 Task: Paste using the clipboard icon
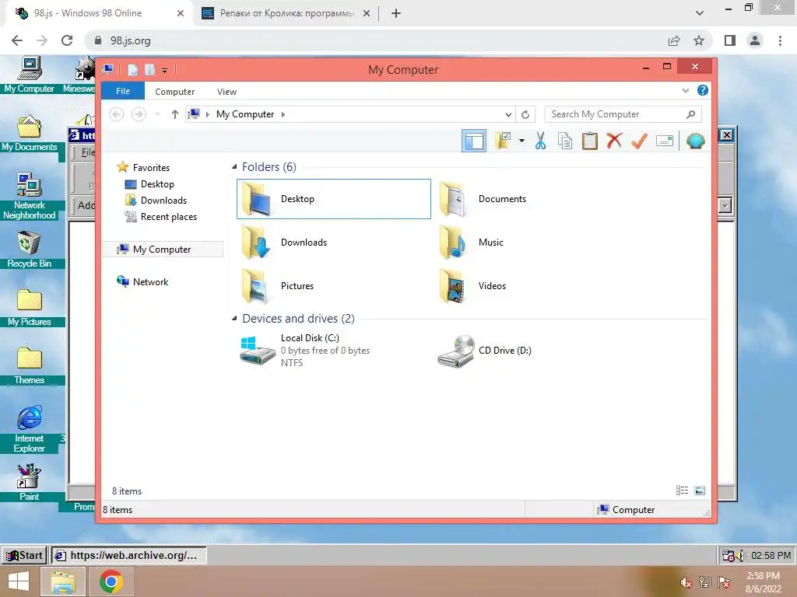pyautogui.click(x=590, y=141)
